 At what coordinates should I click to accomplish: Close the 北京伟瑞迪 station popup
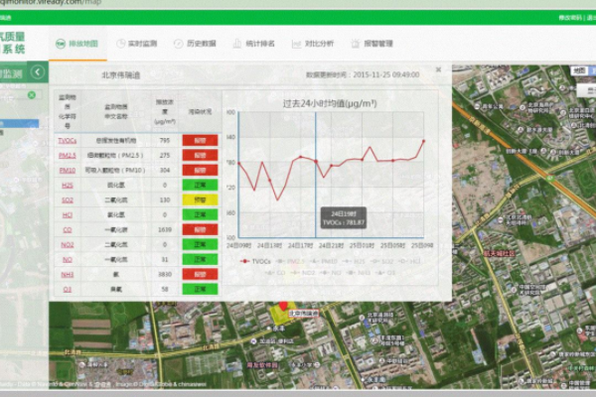(x=438, y=70)
